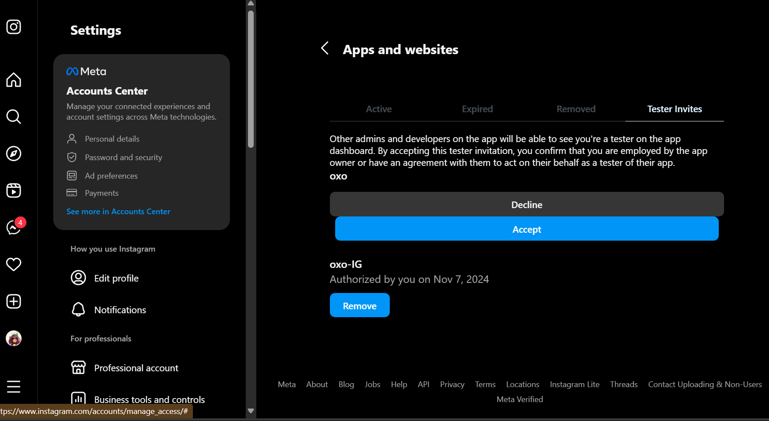This screenshot has width=769, height=421.
Task: Open Search magnifier in sidebar
Action: [x=14, y=117]
